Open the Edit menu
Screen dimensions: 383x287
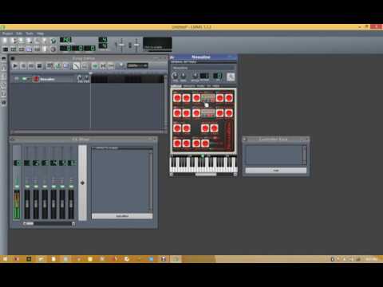click(19, 33)
